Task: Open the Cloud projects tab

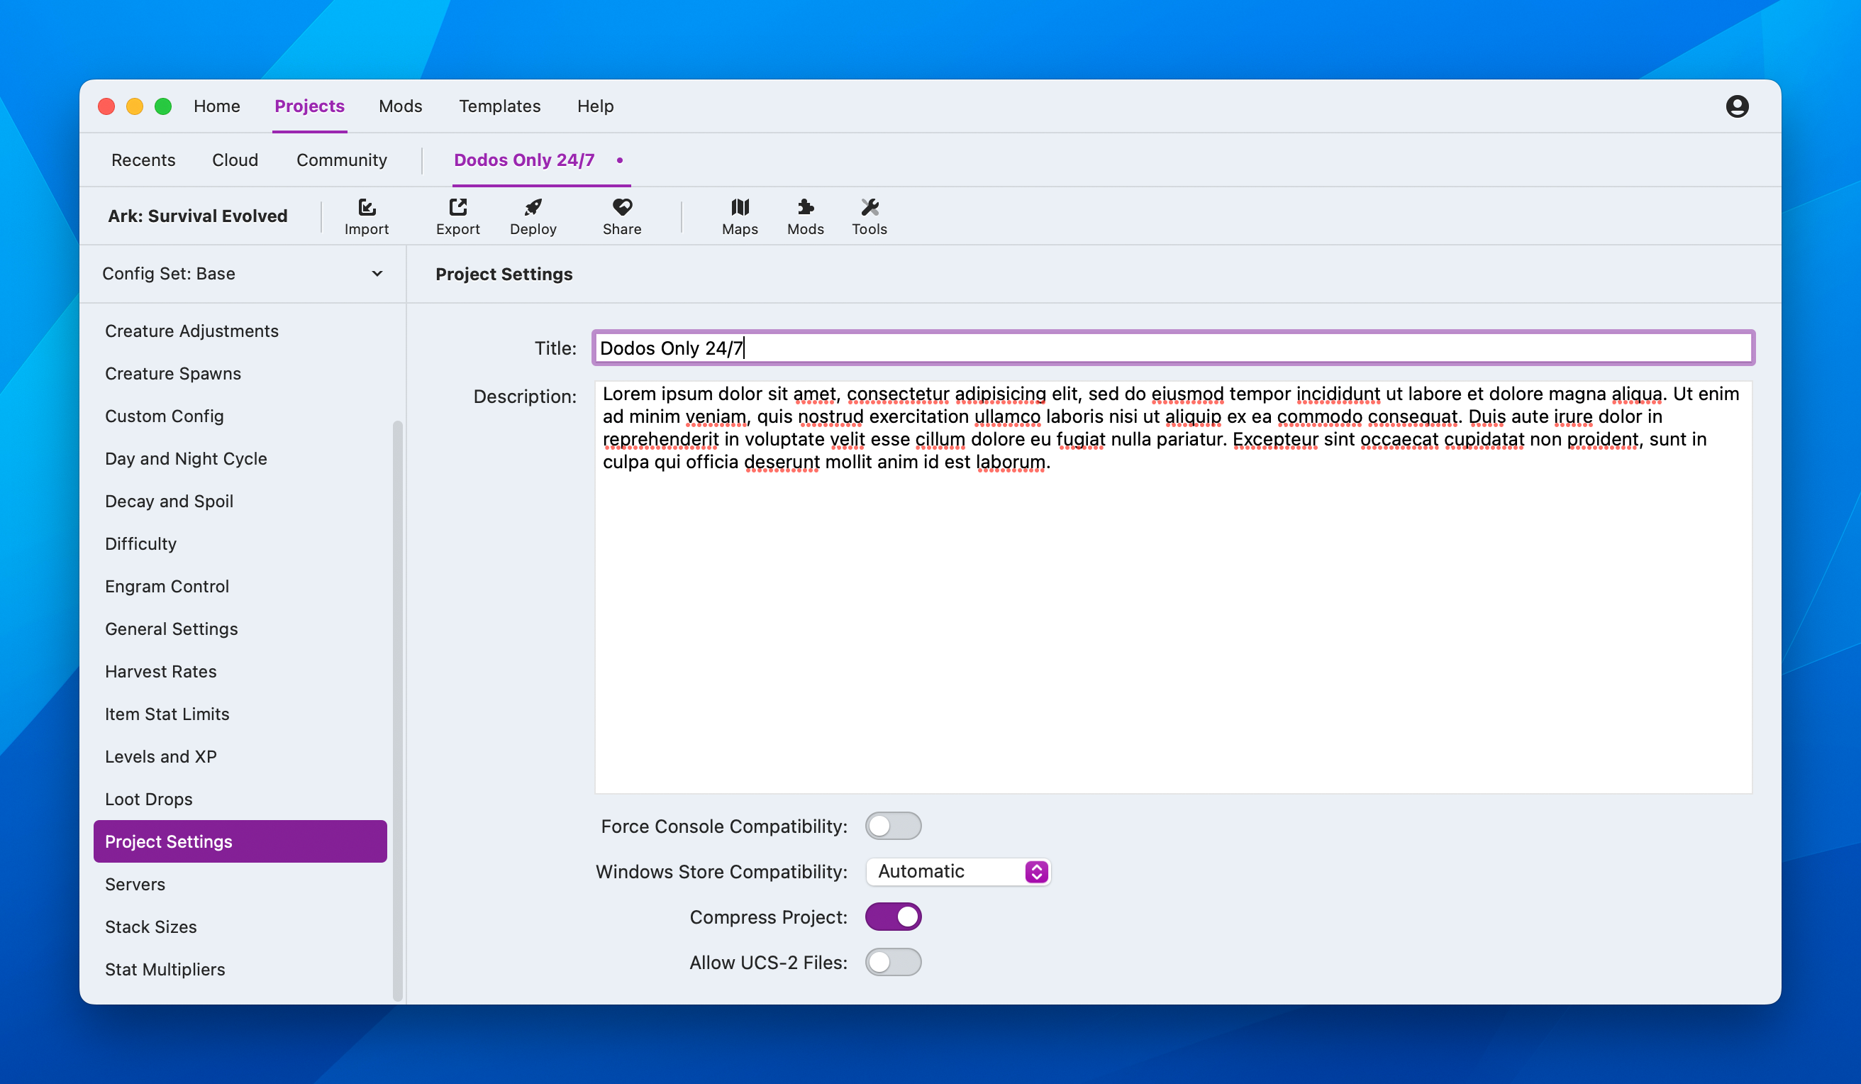Action: tap(235, 160)
